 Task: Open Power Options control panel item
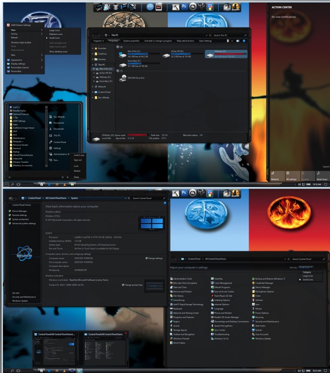coord(260,313)
